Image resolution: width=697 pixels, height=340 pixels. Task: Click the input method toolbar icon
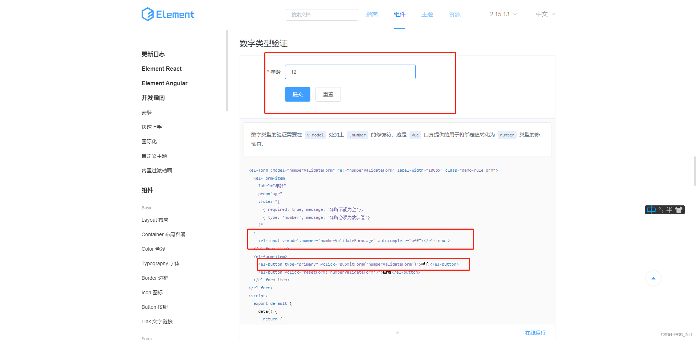[665, 210]
